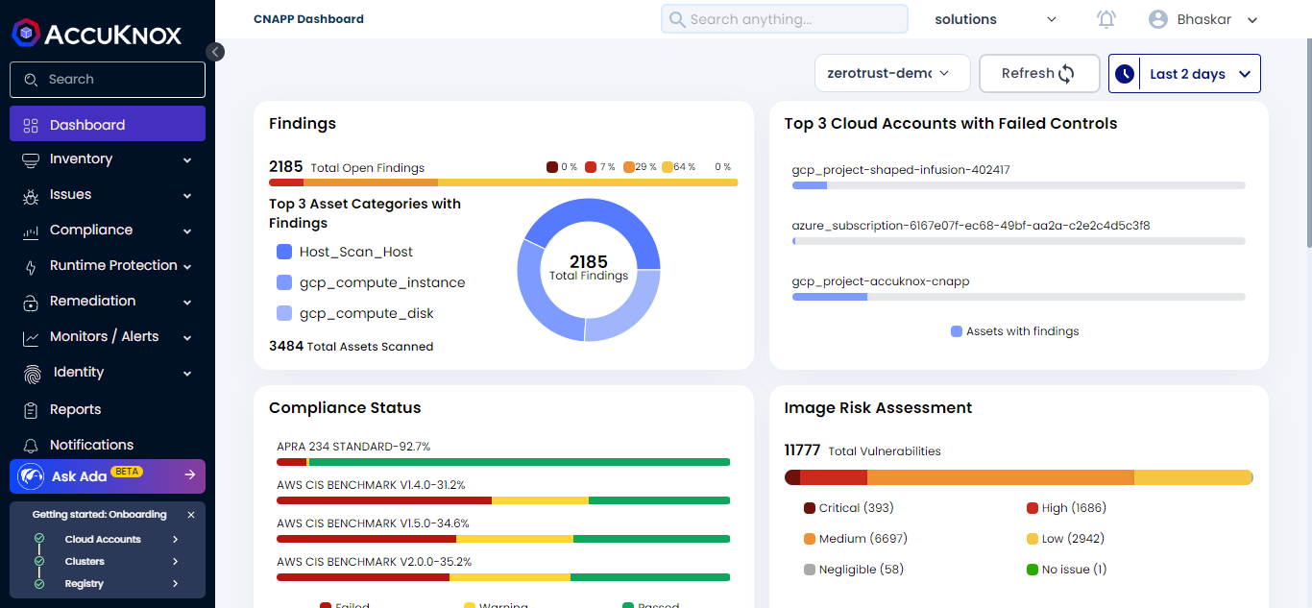Click the Critical (393) color swatch
The width and height of the screenshot is (1312, 608).
(x=809, y=508)
